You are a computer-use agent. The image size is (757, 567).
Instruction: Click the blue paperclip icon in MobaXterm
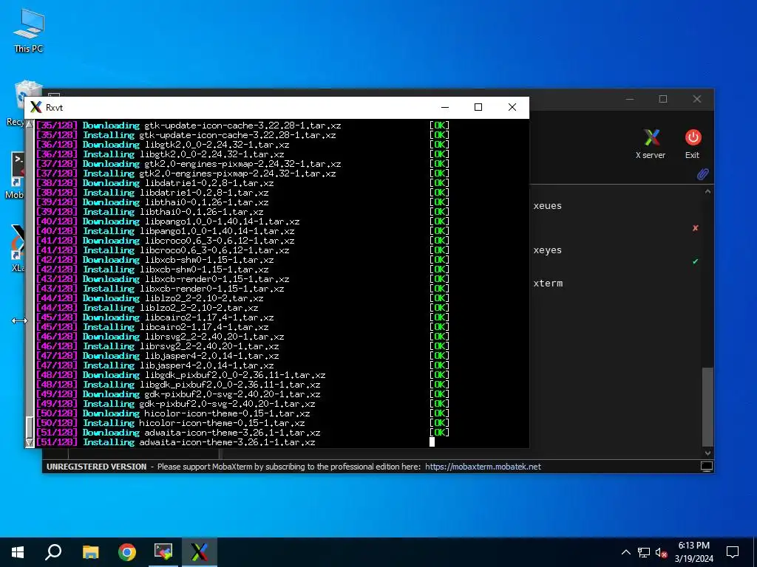(x=702, y=174)
